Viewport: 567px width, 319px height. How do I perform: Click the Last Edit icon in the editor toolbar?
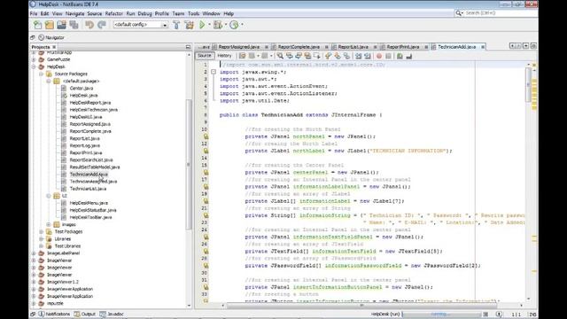[x=242, y=56]
